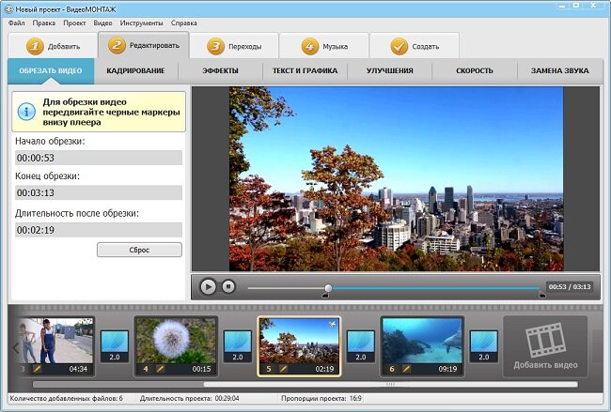The height and width of the screenshot is (412, 611).
Task: Click the pencil edit icon on clip 3
Action: coord(37,369)
